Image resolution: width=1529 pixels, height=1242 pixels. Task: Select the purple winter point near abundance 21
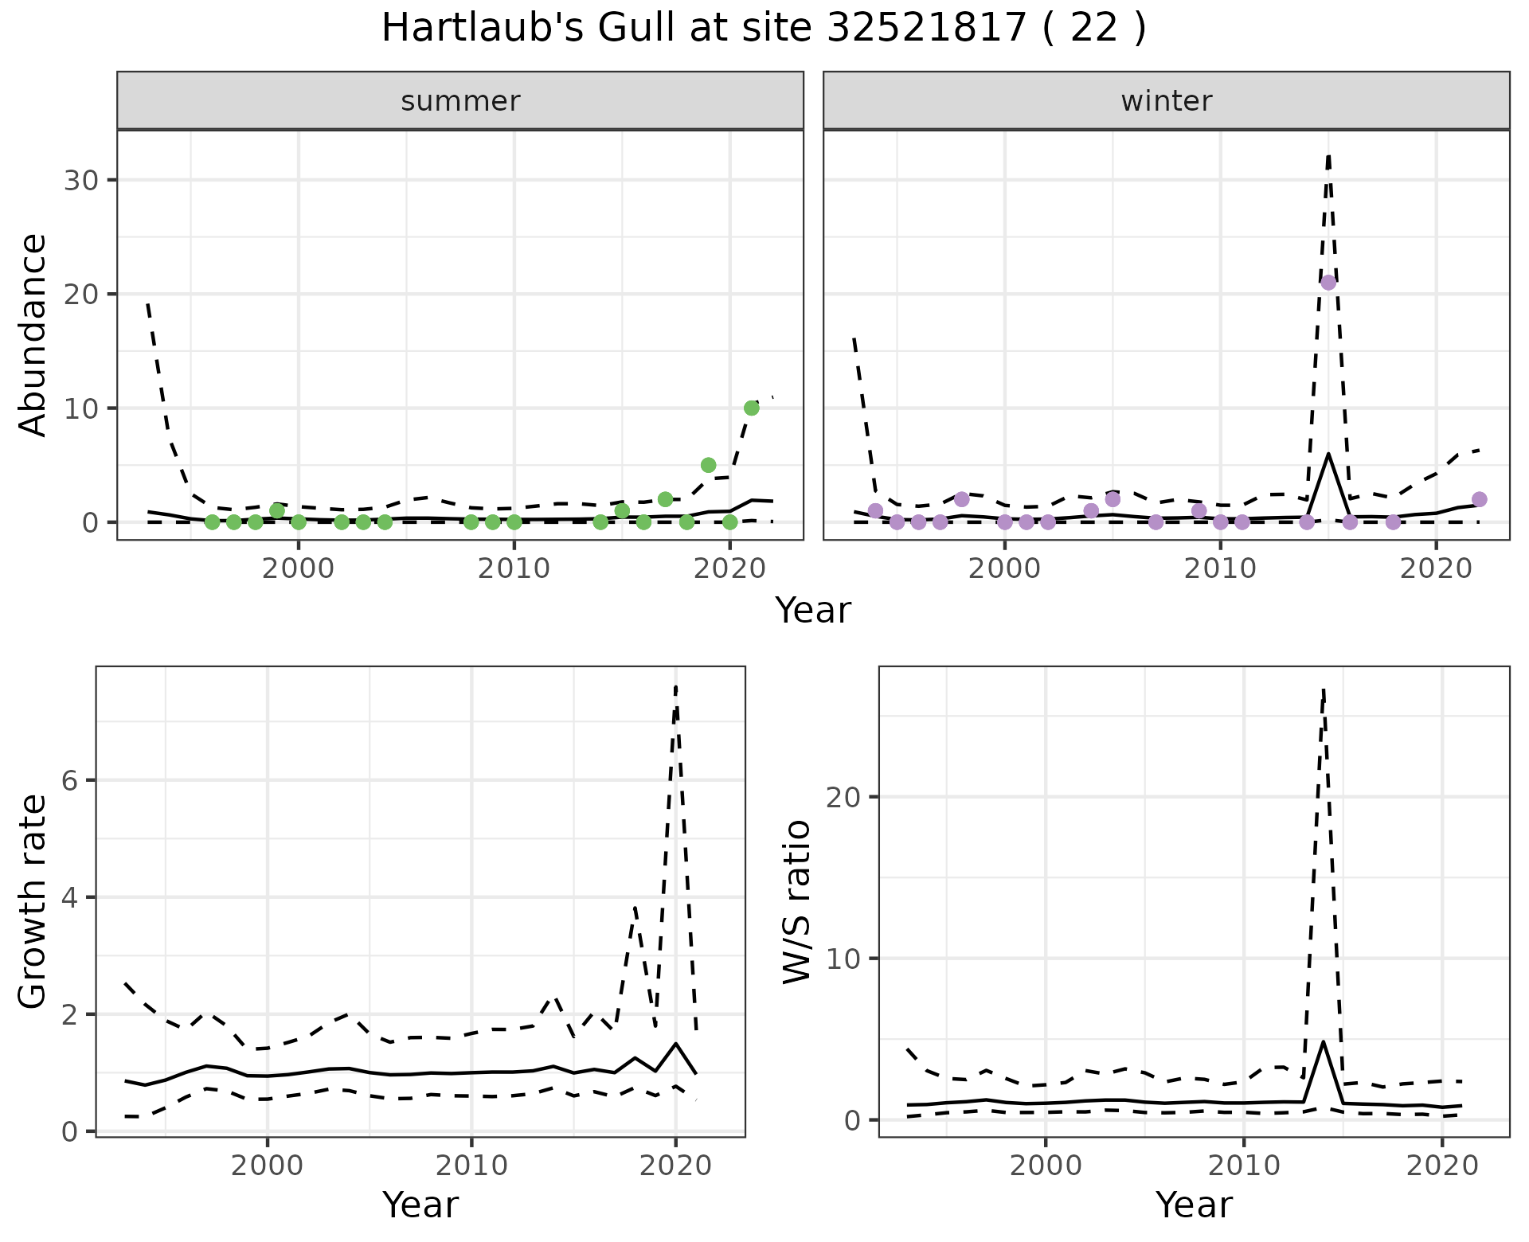pos(1328,283)
